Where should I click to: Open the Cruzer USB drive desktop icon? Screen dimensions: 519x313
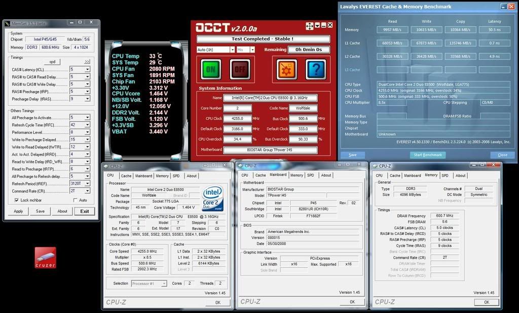(45, 257)
